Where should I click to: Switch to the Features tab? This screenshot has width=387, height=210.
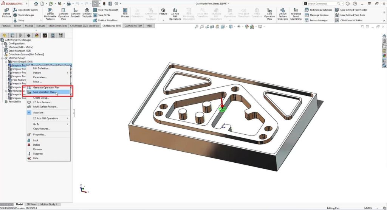click(6, 26)
